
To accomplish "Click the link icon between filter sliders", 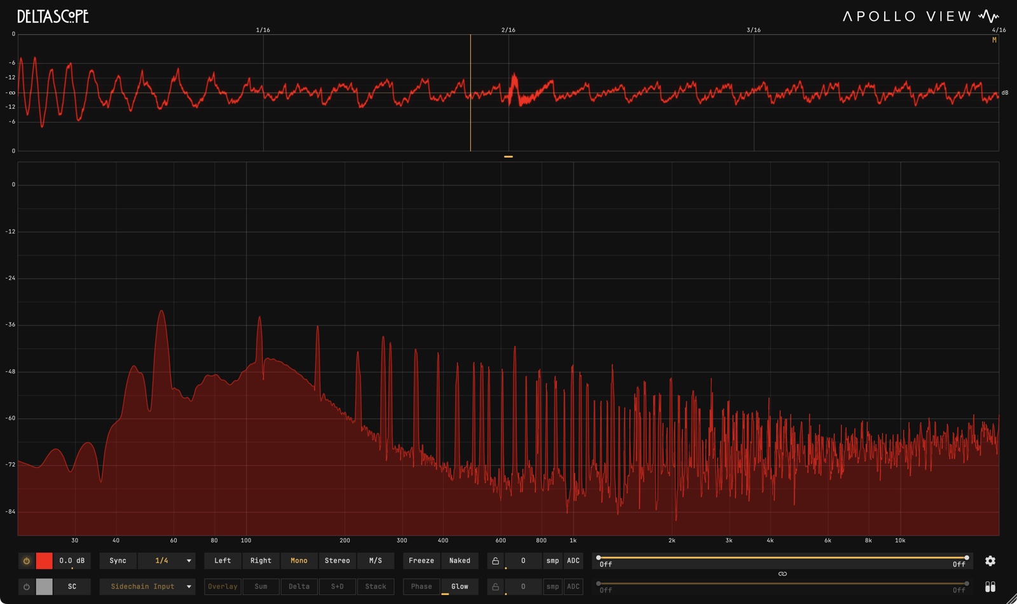I will click(x=782, y=573).
